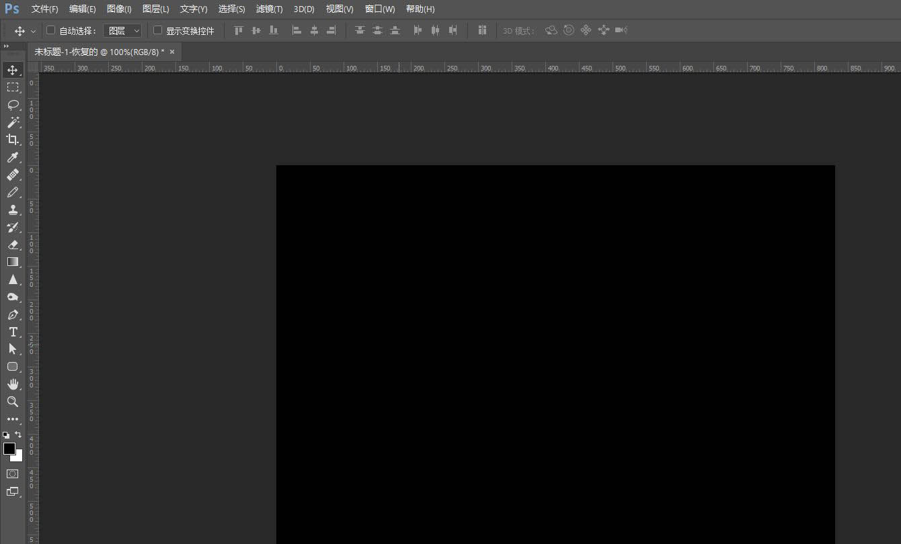
Task: Toggle Quick Mask mode icon
Action: 13,473
